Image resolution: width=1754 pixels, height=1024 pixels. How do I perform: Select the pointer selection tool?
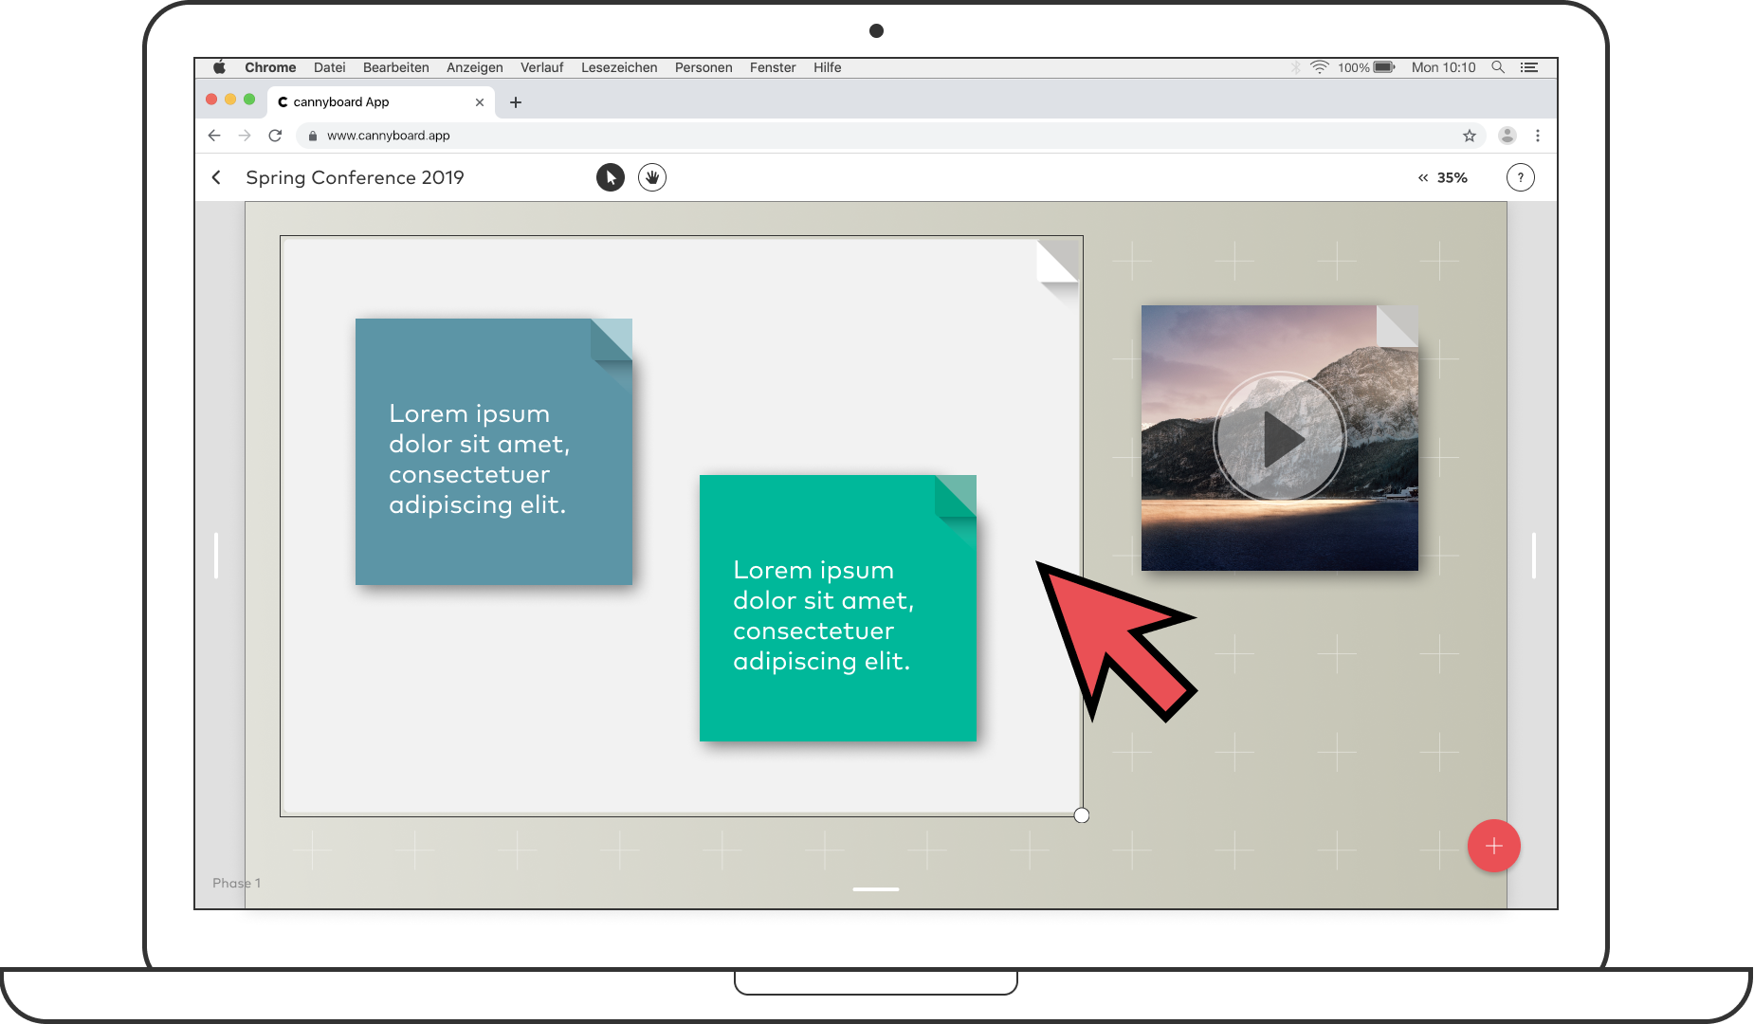coord(611,177)
